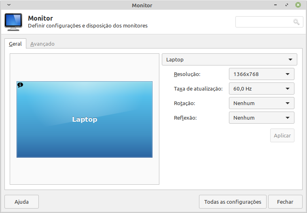Click the Monitor app icon in the header

(x=13, y=22)
